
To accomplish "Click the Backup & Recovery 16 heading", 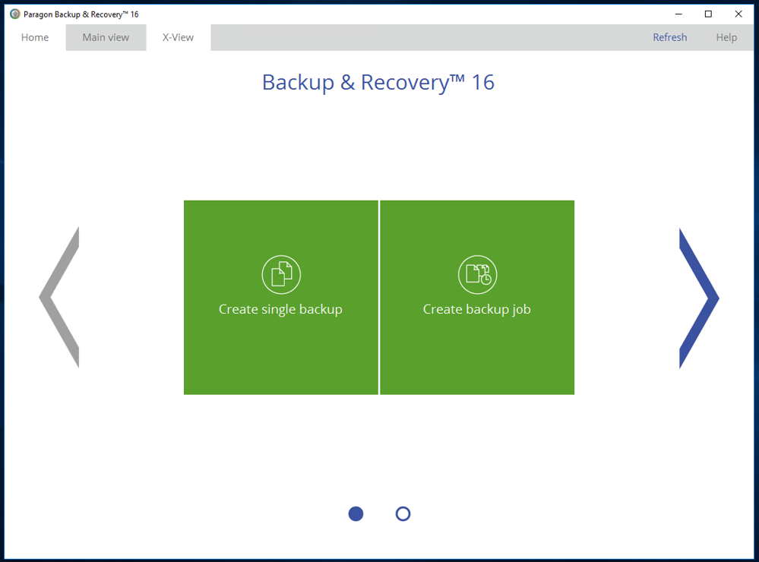I will (378, 82).
